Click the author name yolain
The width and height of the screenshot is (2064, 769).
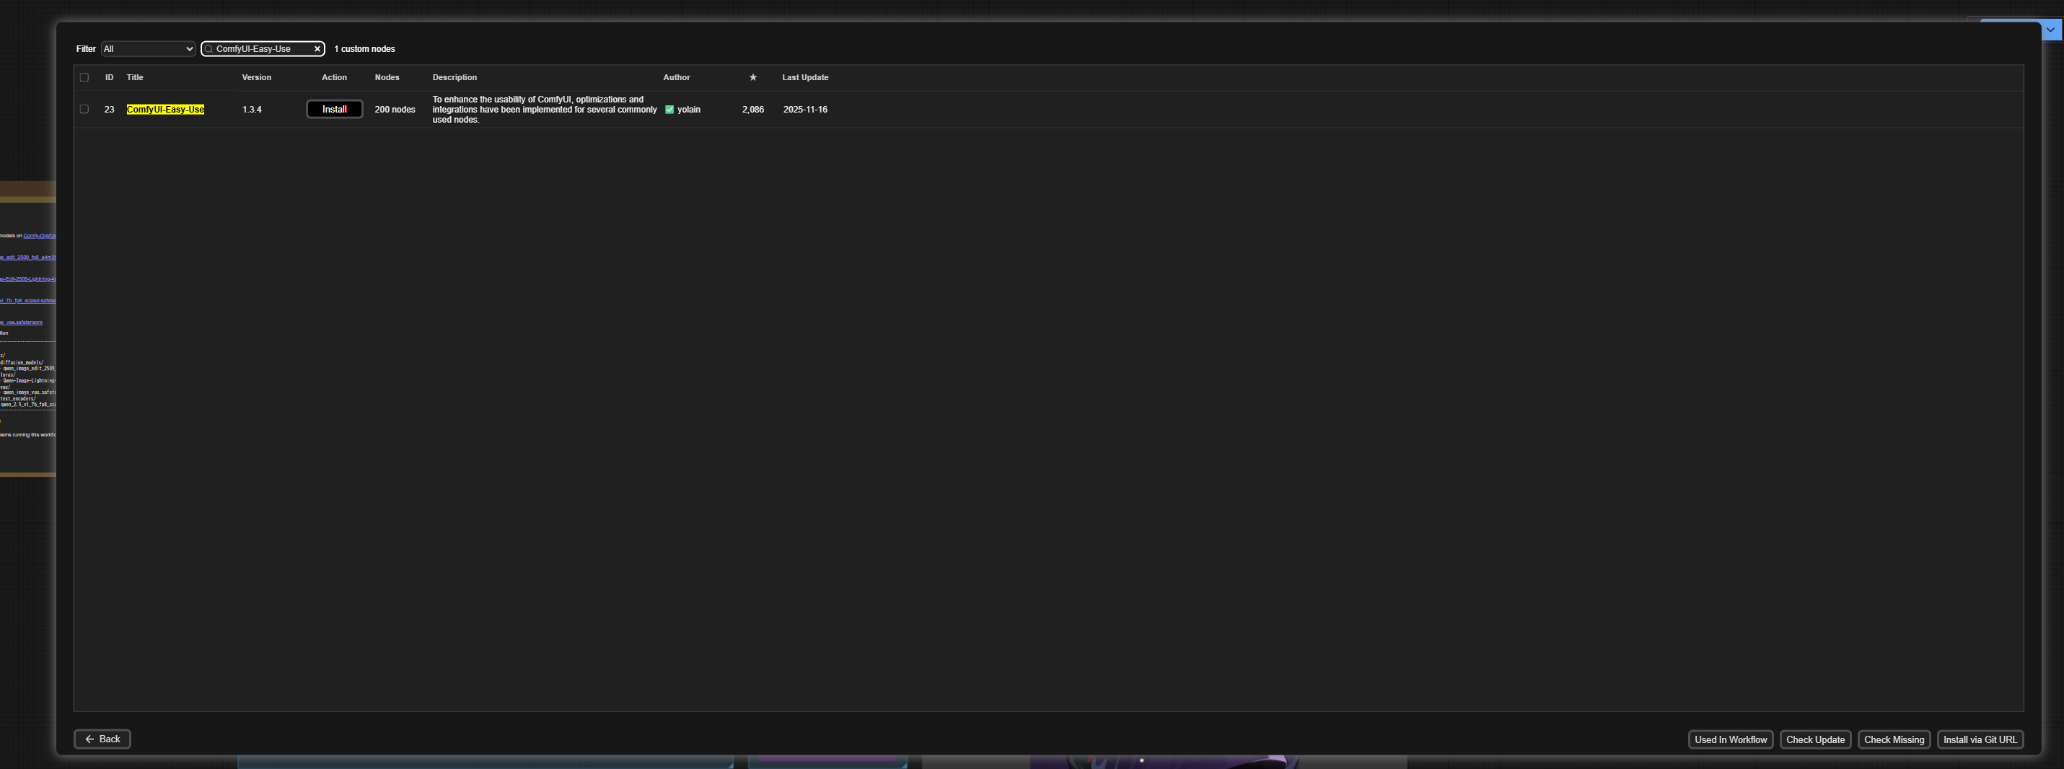[688, 110]
